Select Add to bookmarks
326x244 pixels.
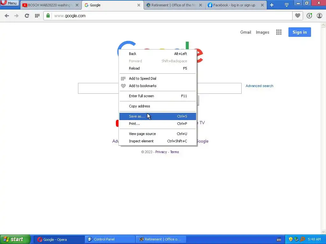coord(158,86)
